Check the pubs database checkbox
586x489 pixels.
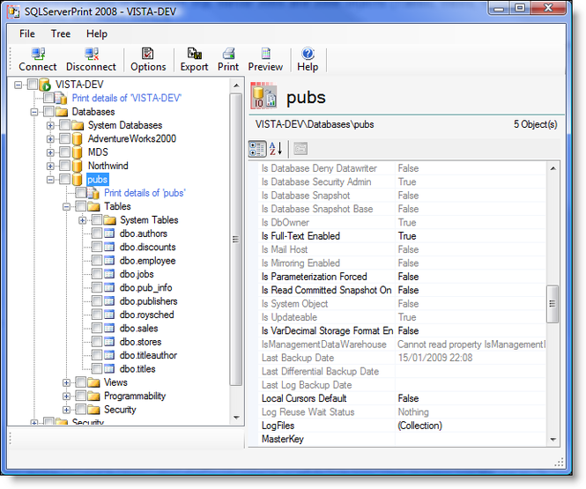(x=64, y=179)
